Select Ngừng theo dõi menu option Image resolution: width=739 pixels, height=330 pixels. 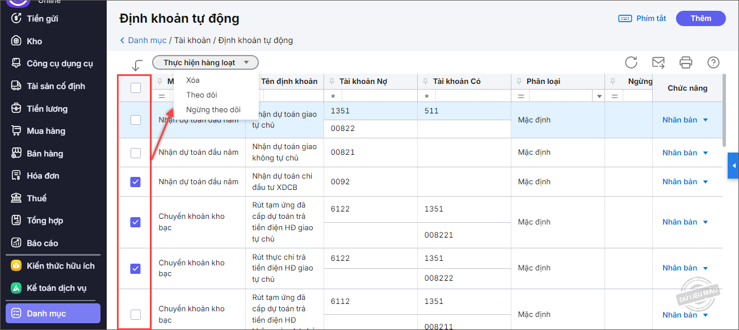pyautogui.click(x=213, y=110)
